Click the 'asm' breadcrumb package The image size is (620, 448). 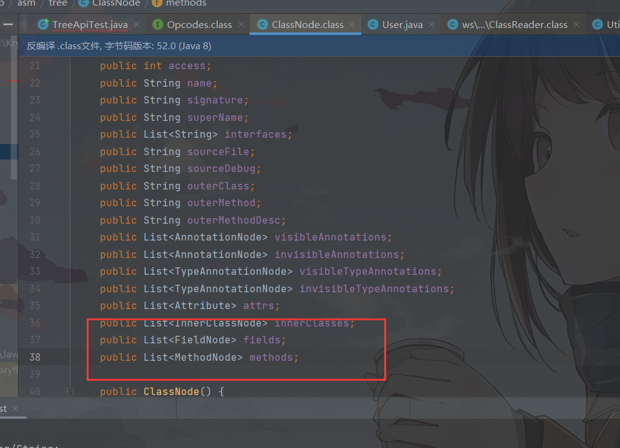[x=26, y=3]
